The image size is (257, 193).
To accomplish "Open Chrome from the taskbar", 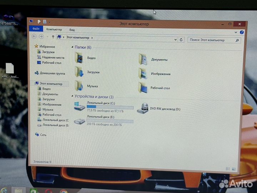I will pyautogui.click(x=64, y=191).
